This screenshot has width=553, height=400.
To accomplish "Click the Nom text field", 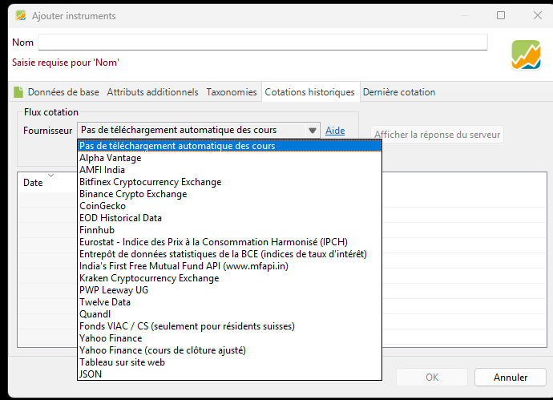I will click(263, 42).
